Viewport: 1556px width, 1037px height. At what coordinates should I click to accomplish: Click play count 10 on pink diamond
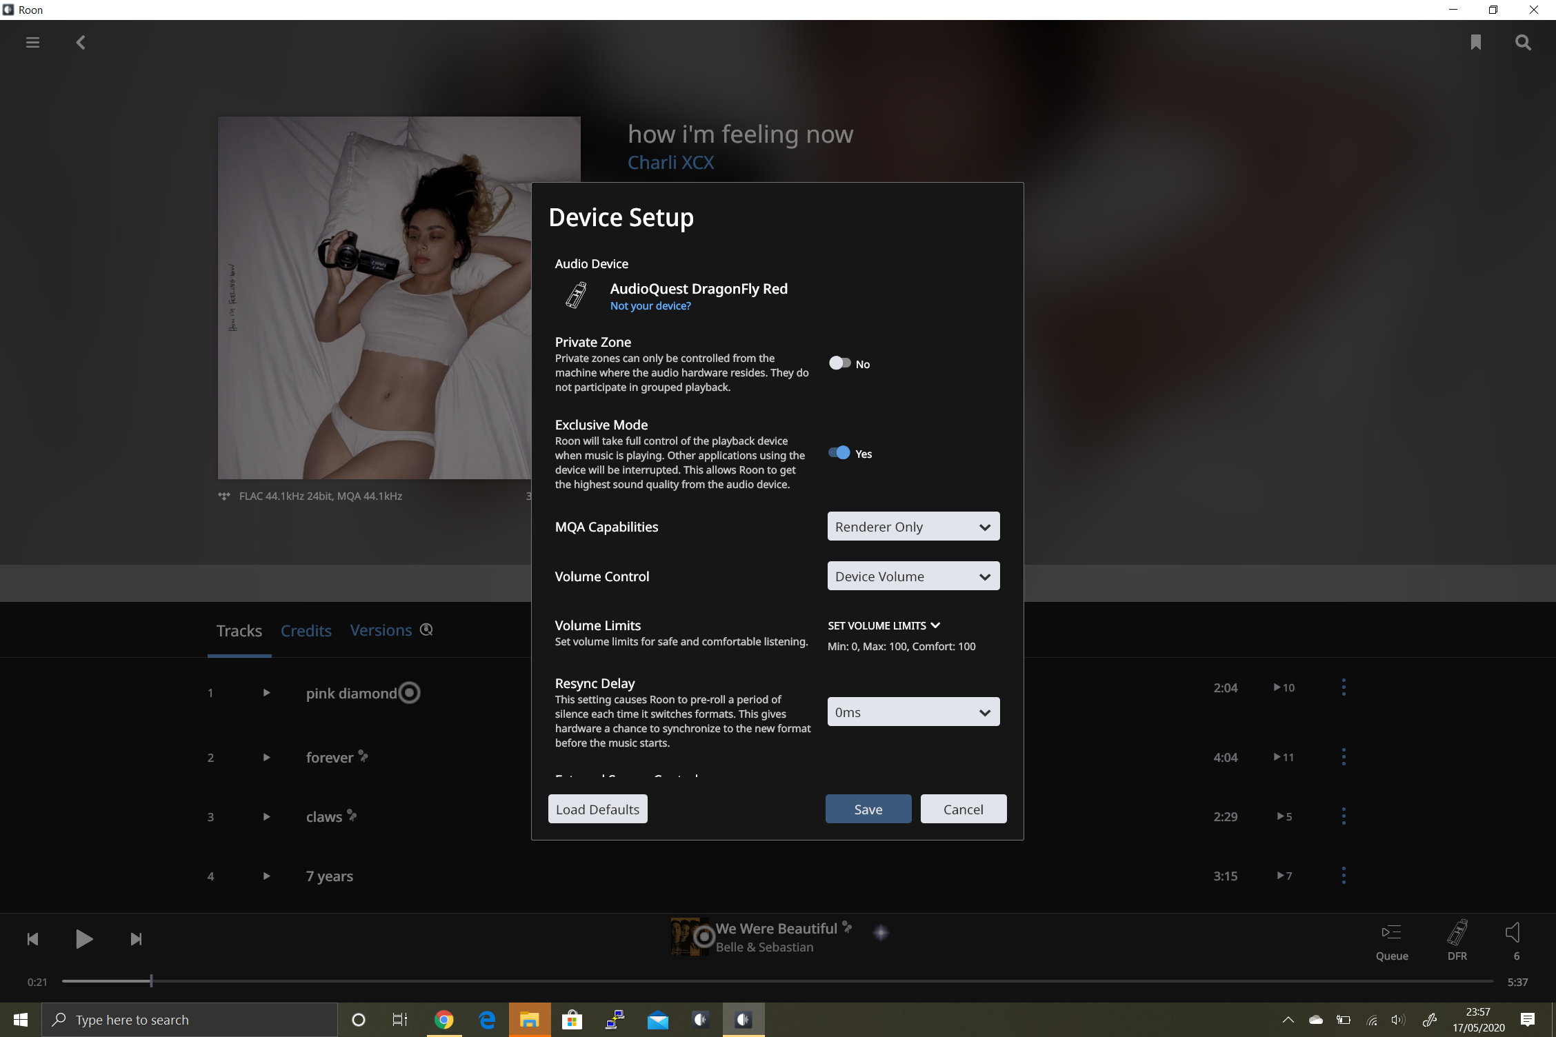click(1284, 687)
